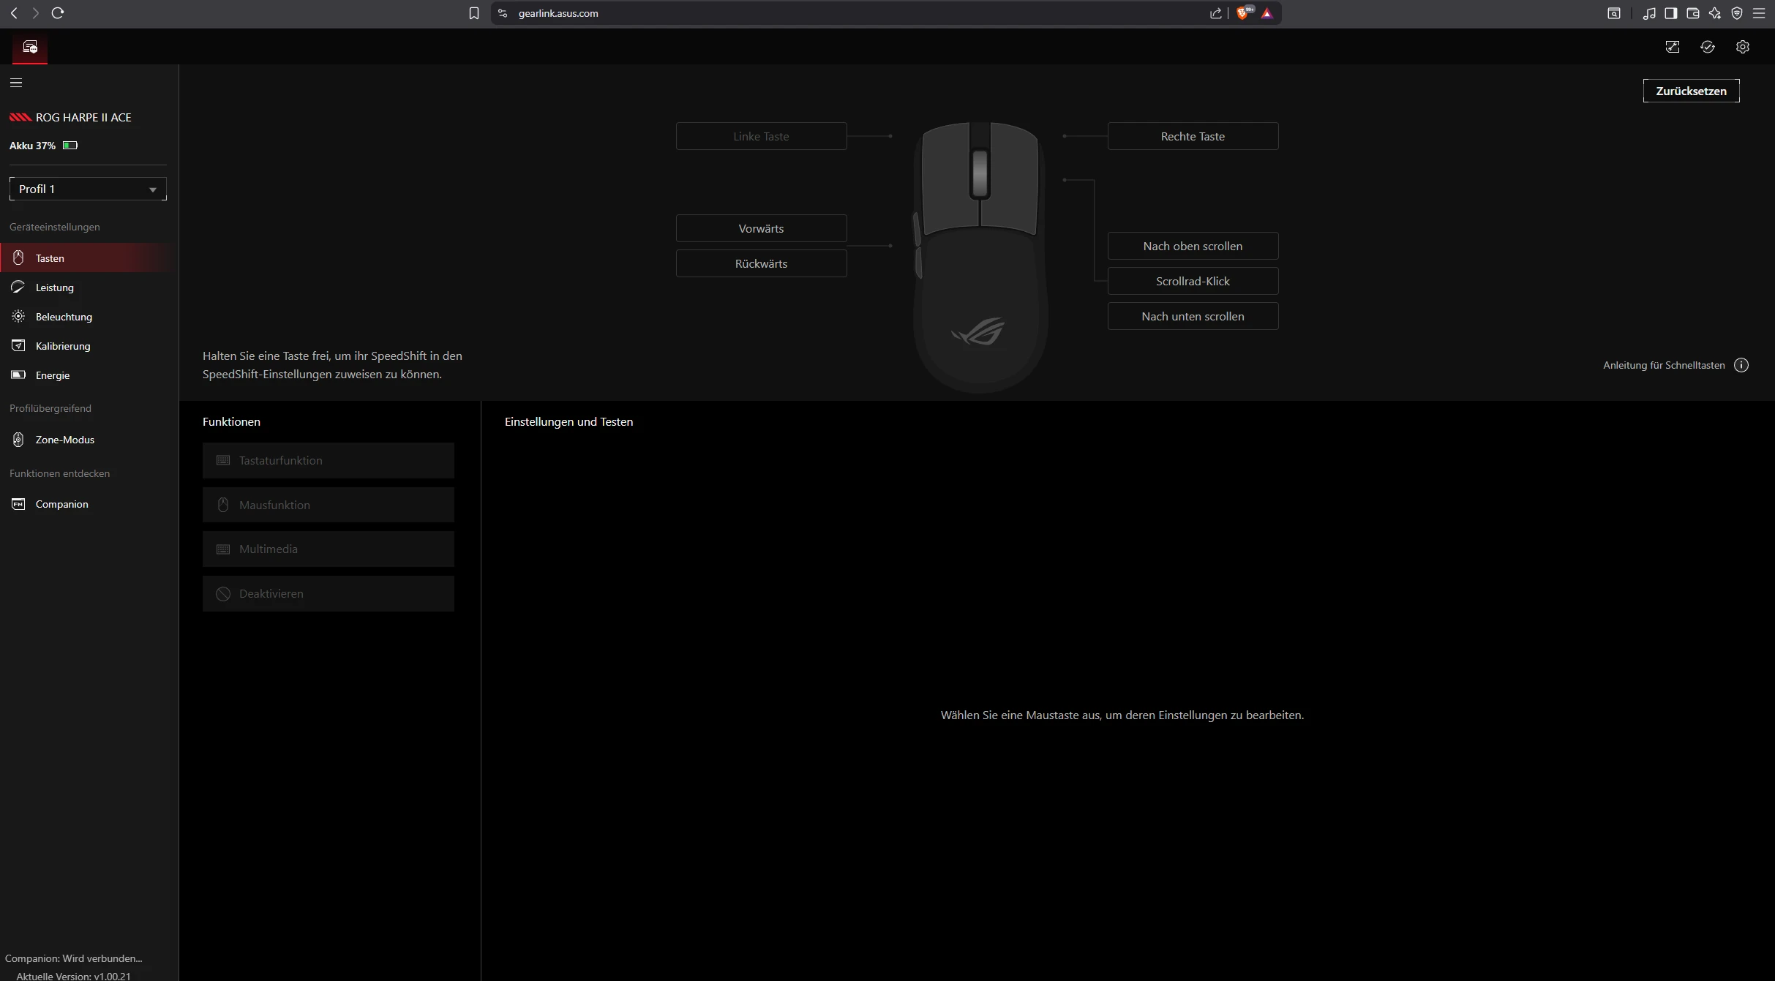Open the Kalibrierung calibration page
This screenshot has height=981, width=1775.
(63, 346)
